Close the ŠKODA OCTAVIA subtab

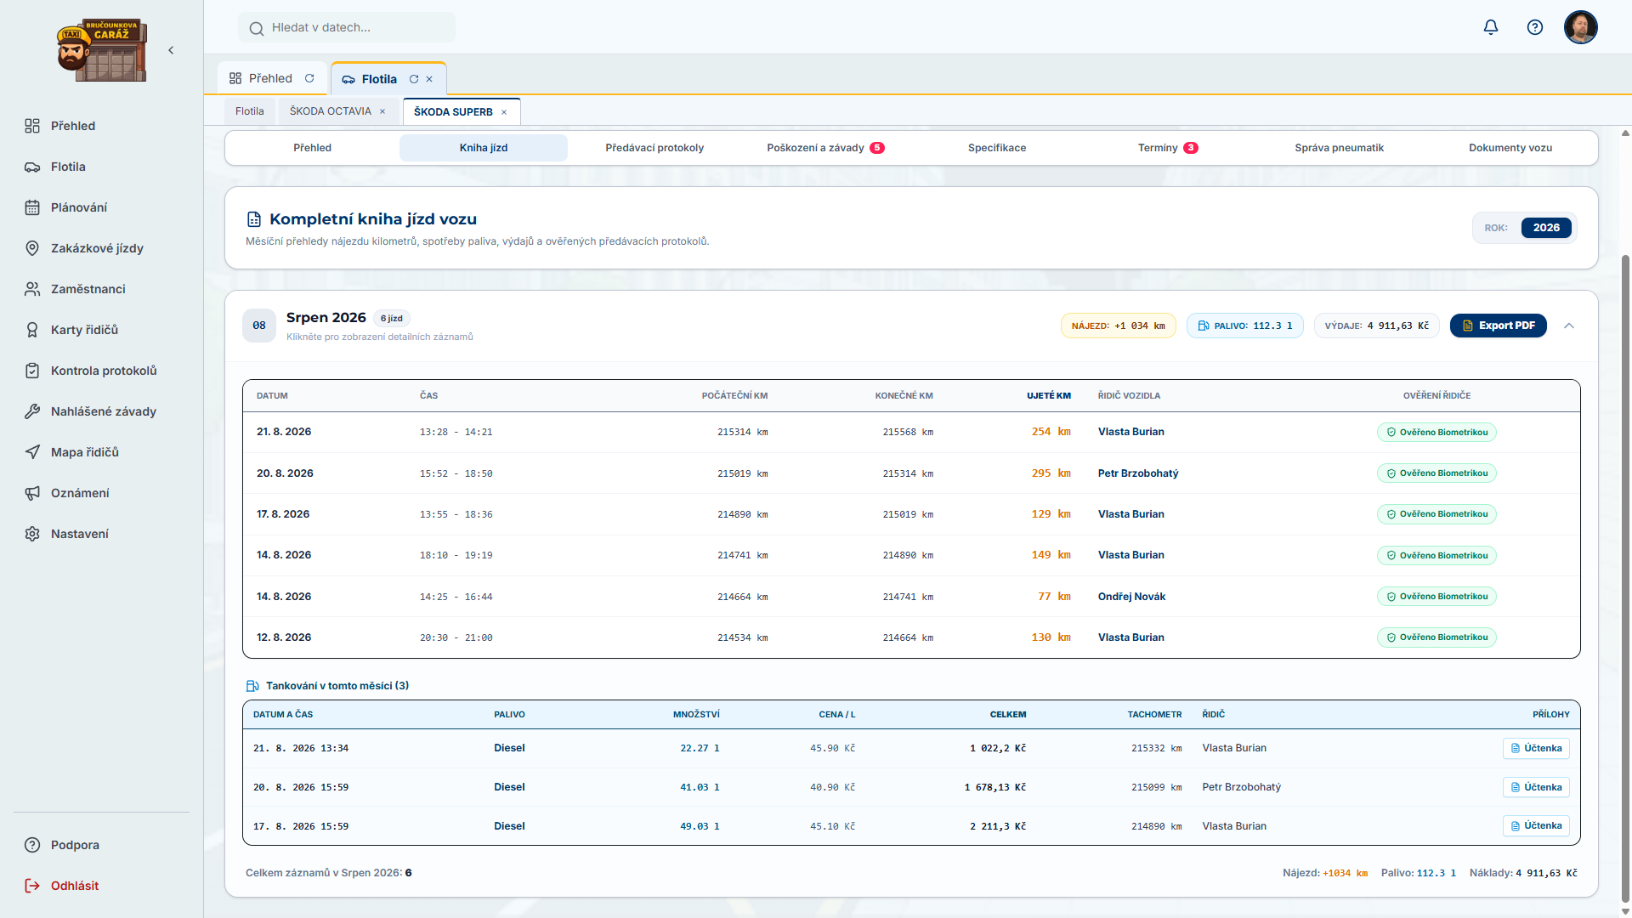tap(382, 111)
